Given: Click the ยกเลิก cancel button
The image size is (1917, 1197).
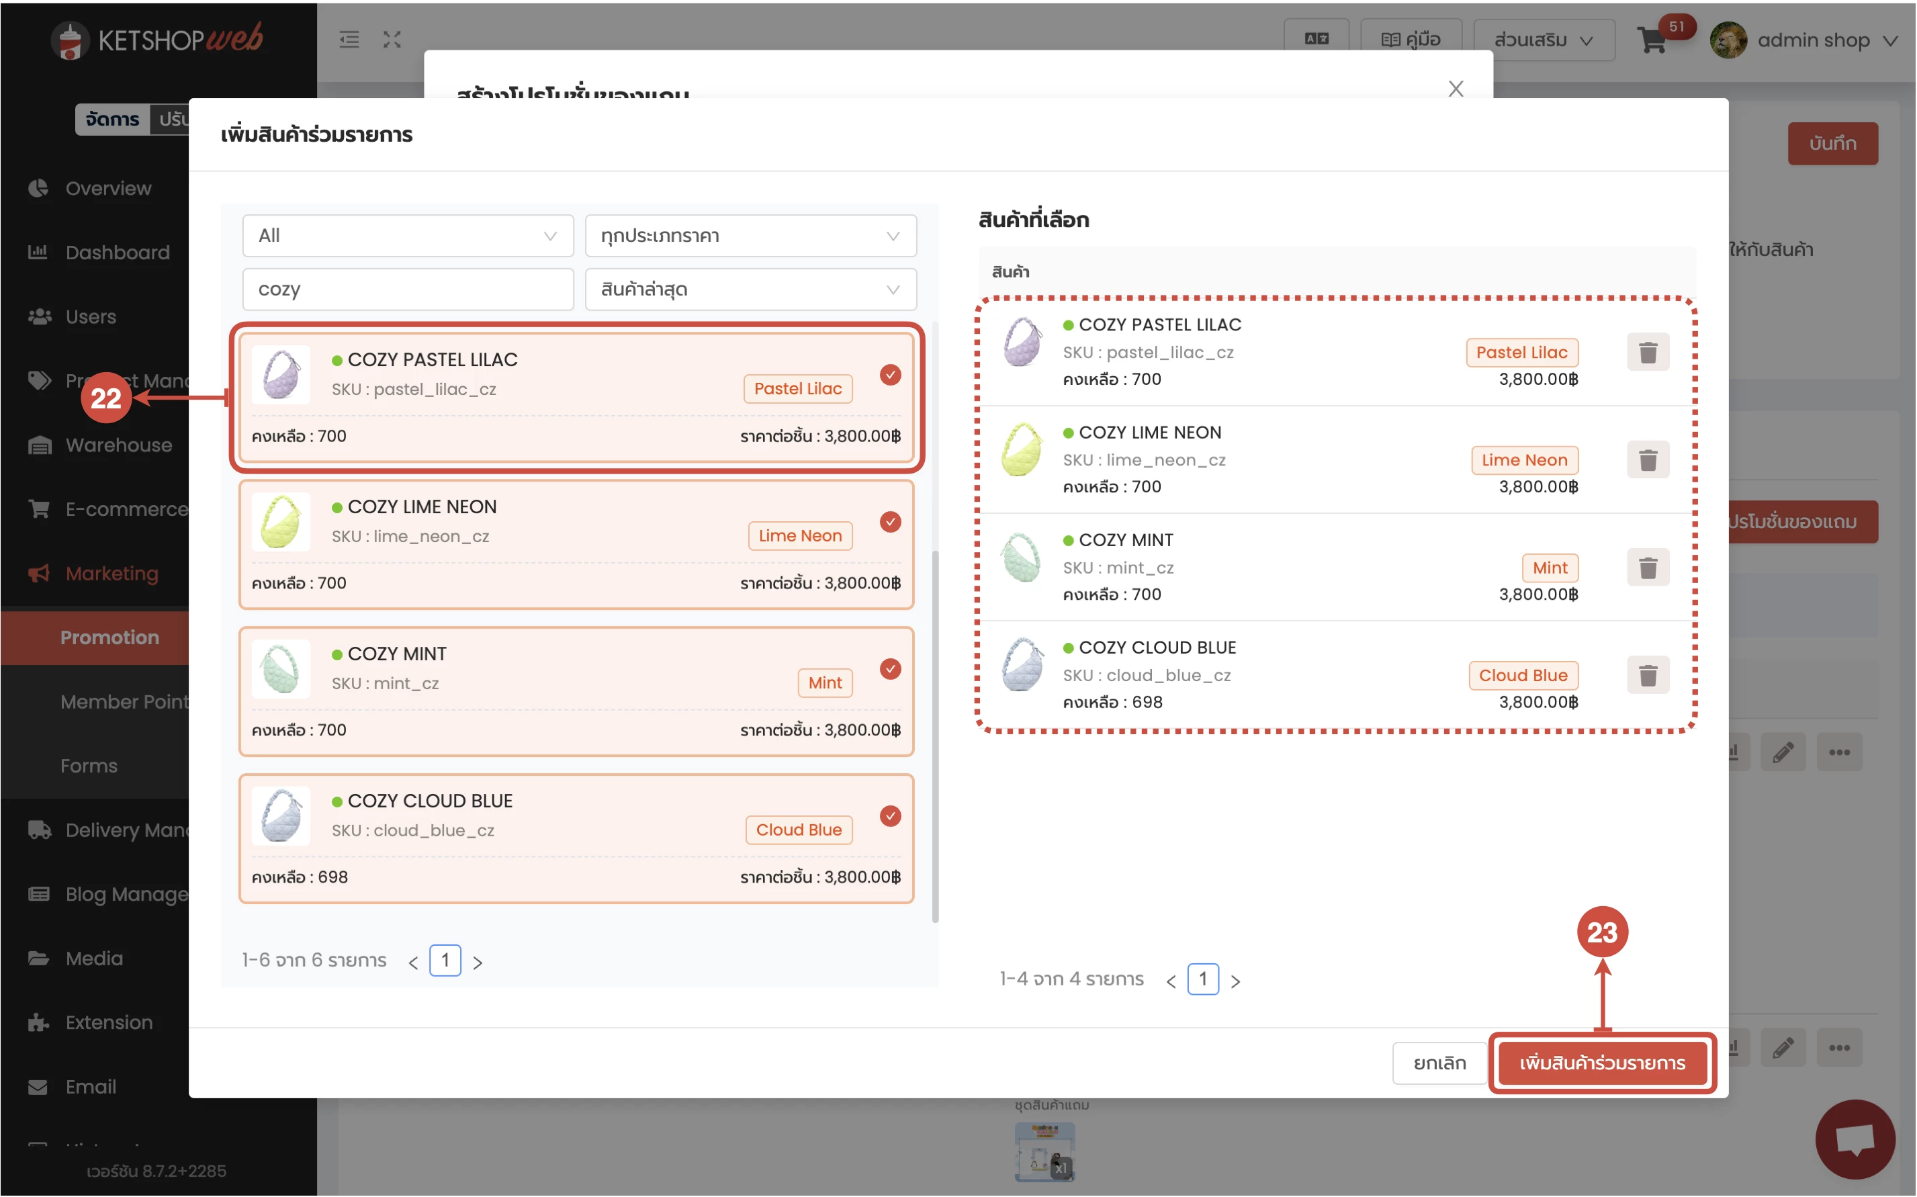Looking at the screenshot, I should (x=1439, y=1063).
